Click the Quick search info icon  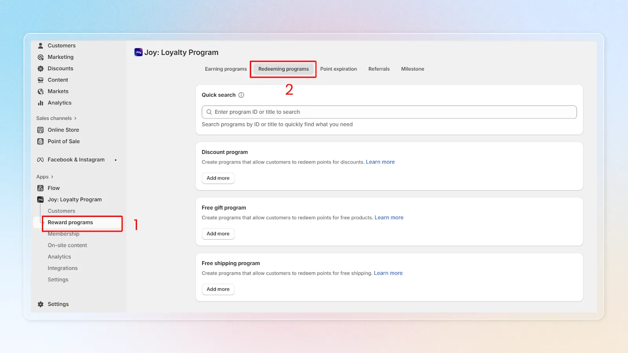click(241, 95)
